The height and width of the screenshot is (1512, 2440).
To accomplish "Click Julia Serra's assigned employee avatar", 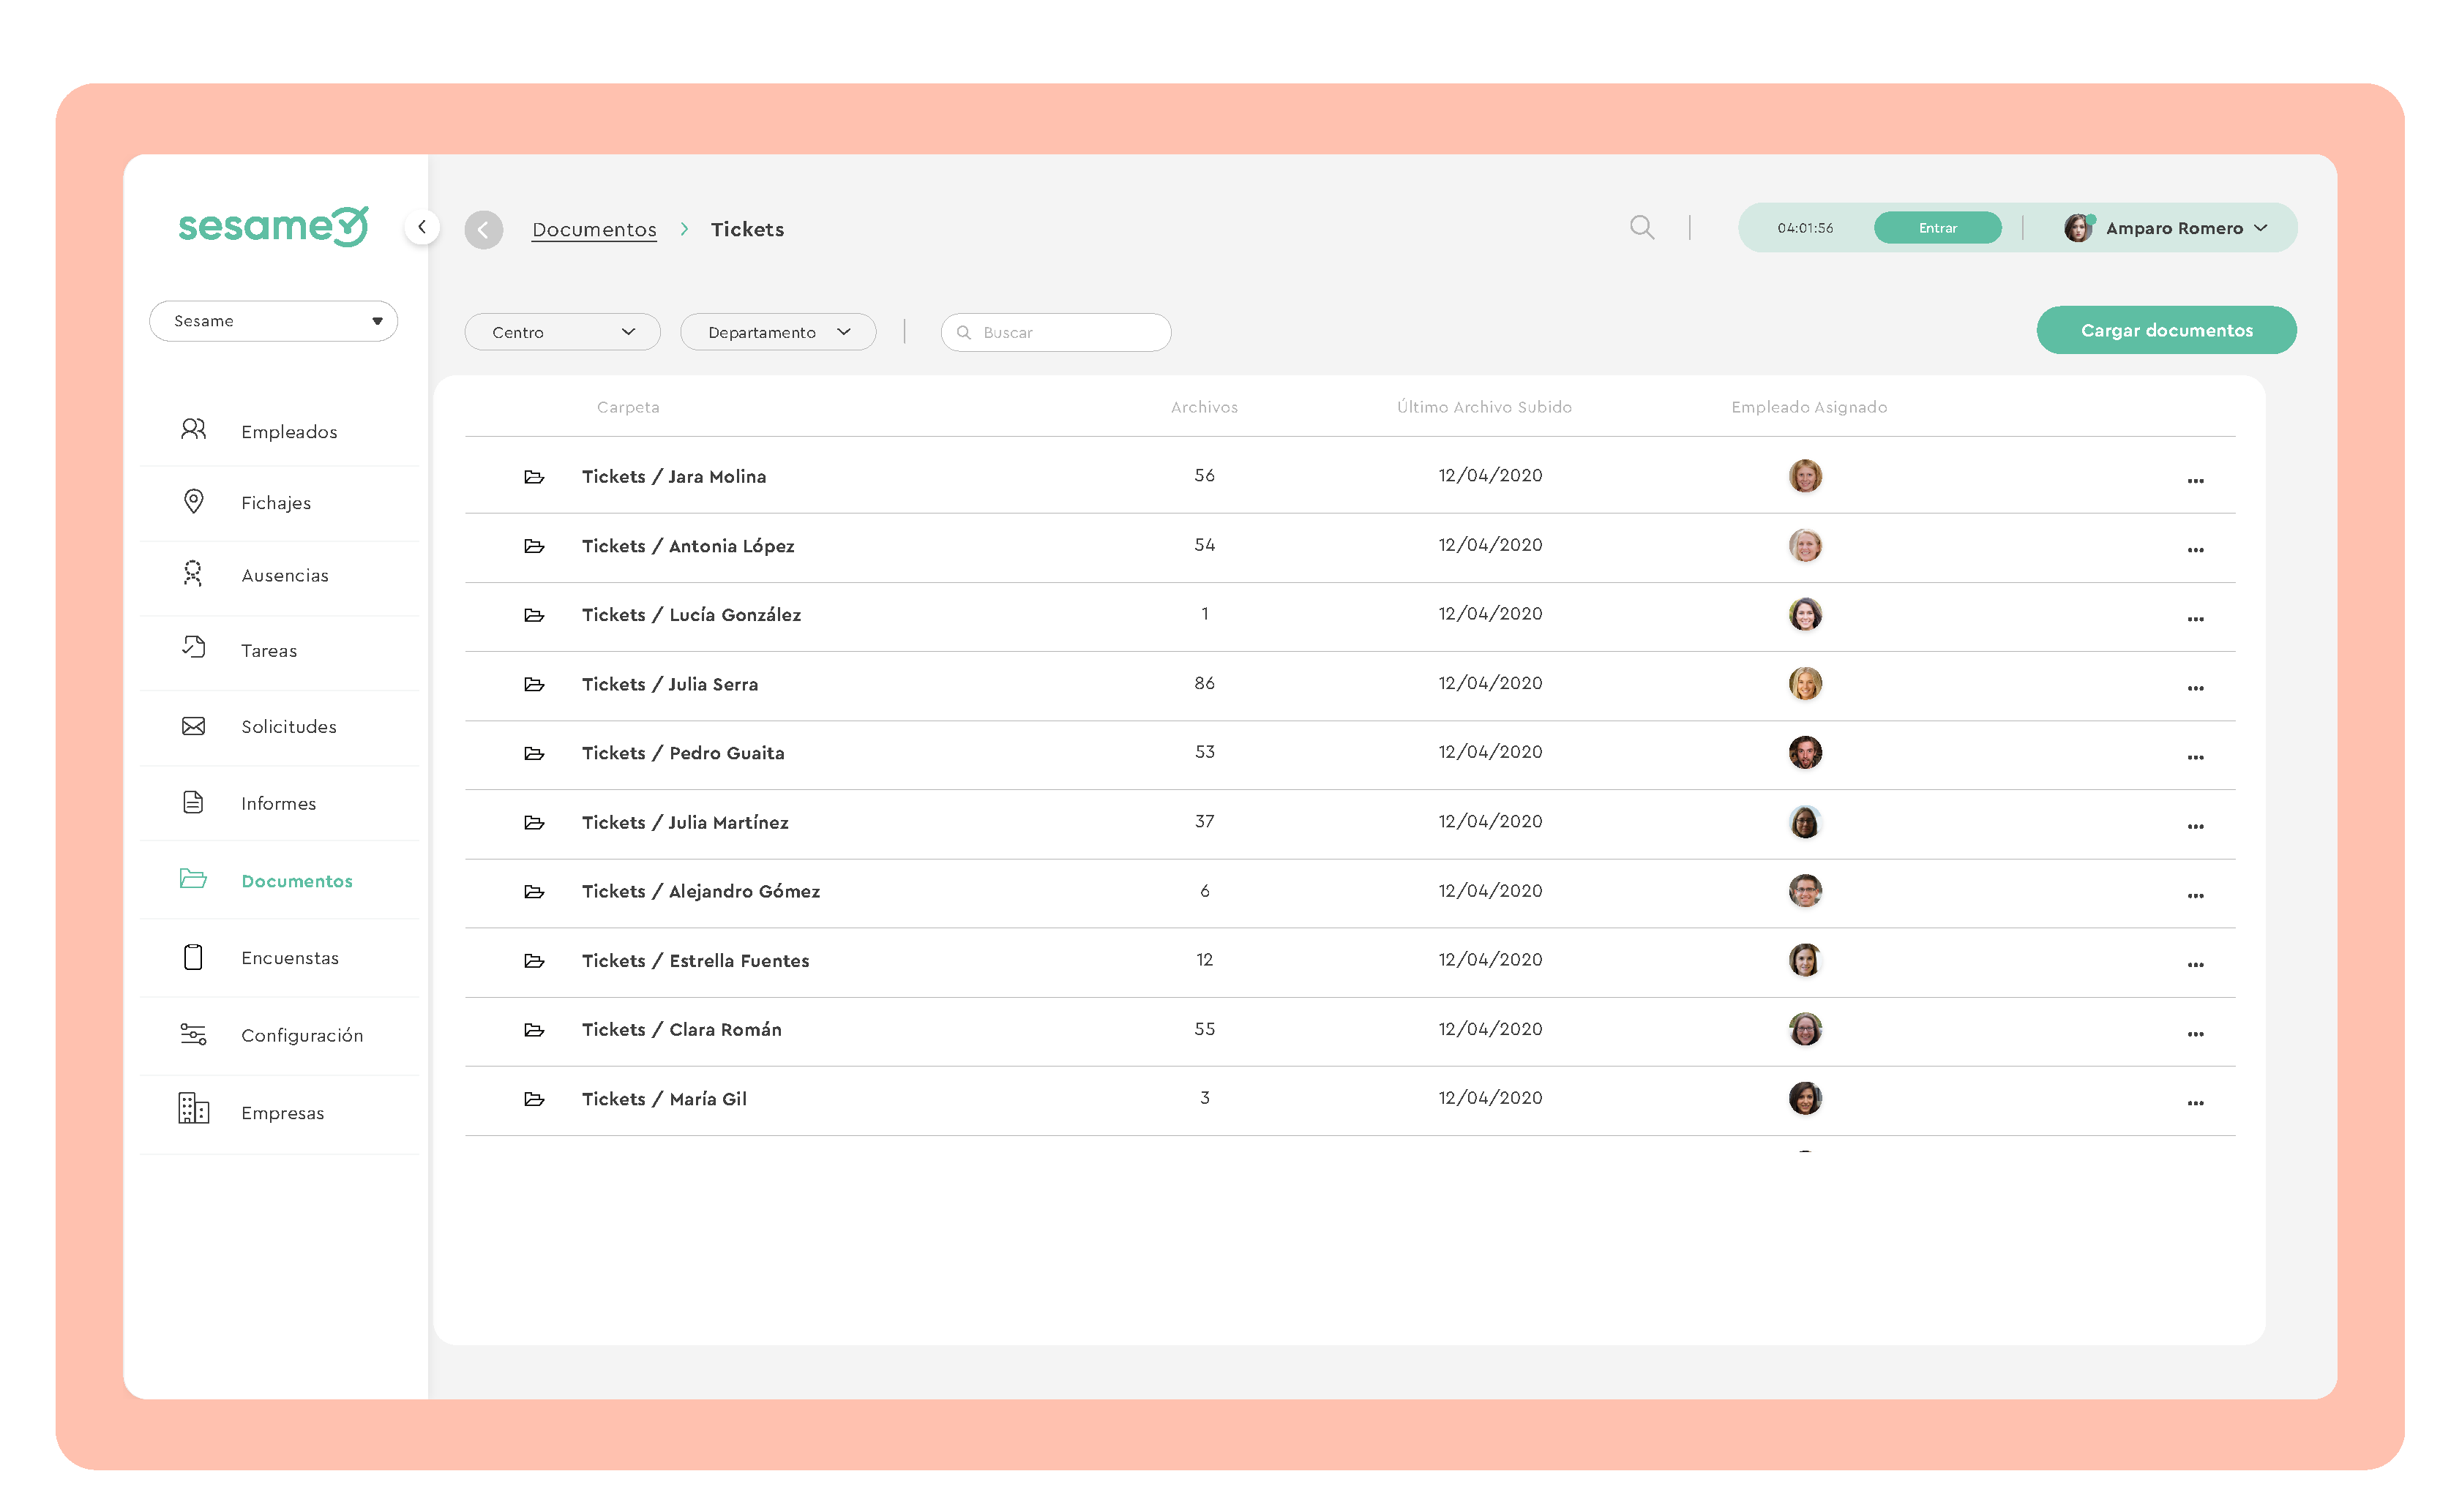I will (x=1805, y=684).
